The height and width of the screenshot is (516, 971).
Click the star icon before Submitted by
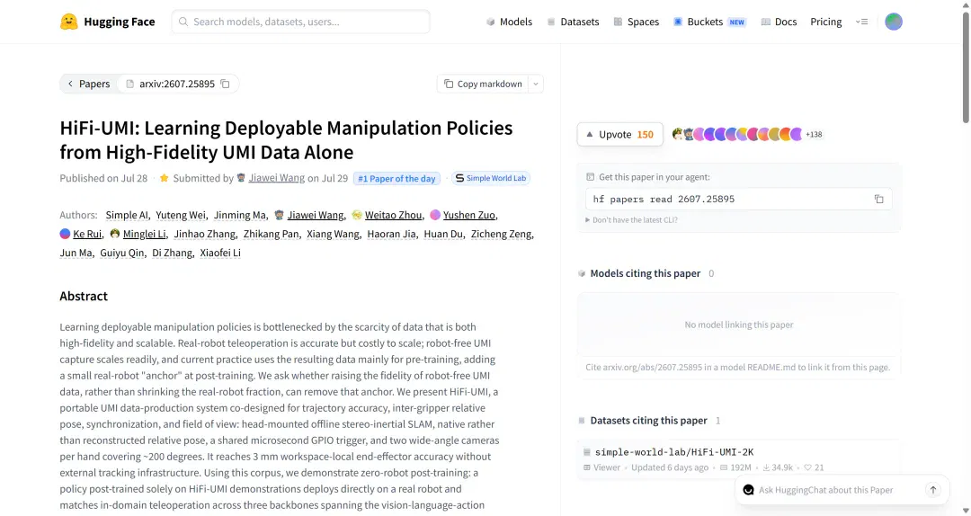tap(165, 178)
